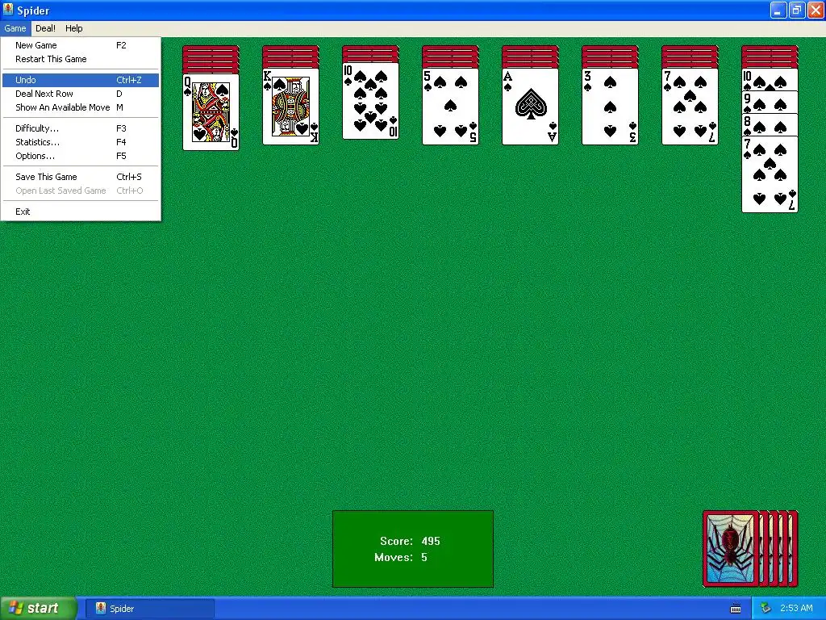Open the Game menu

(15, 28)
